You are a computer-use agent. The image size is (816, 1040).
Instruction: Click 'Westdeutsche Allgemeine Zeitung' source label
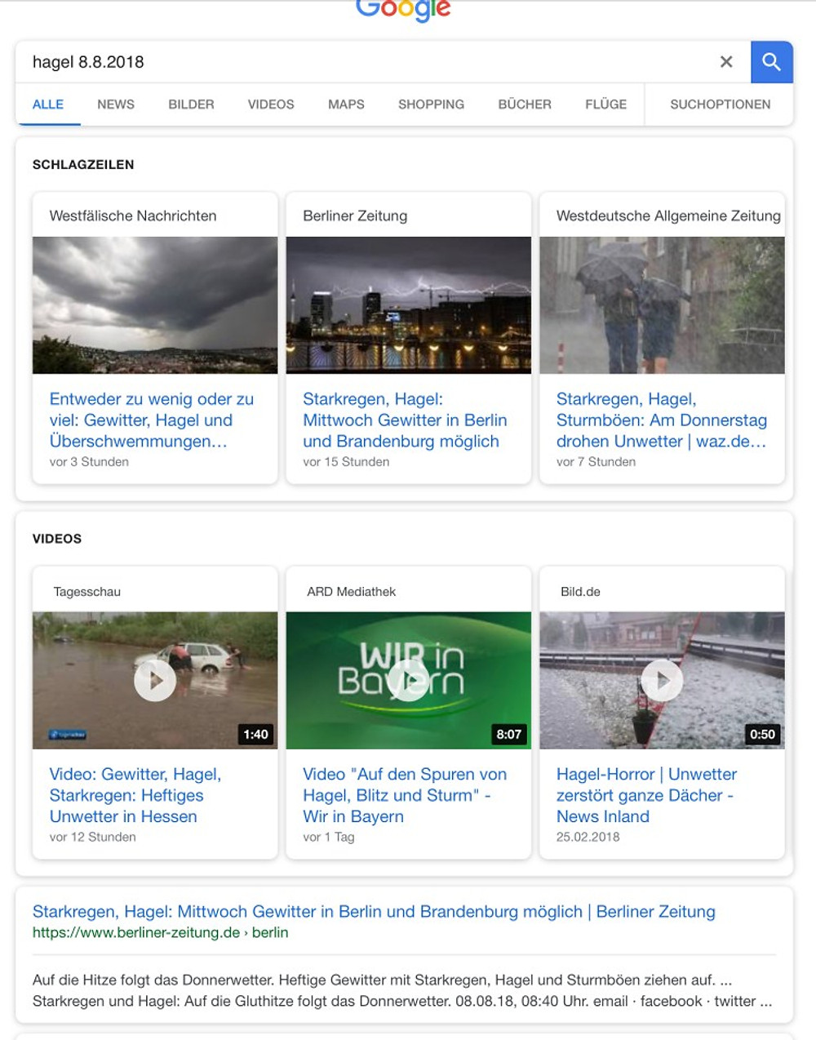[x=668, y=216]
